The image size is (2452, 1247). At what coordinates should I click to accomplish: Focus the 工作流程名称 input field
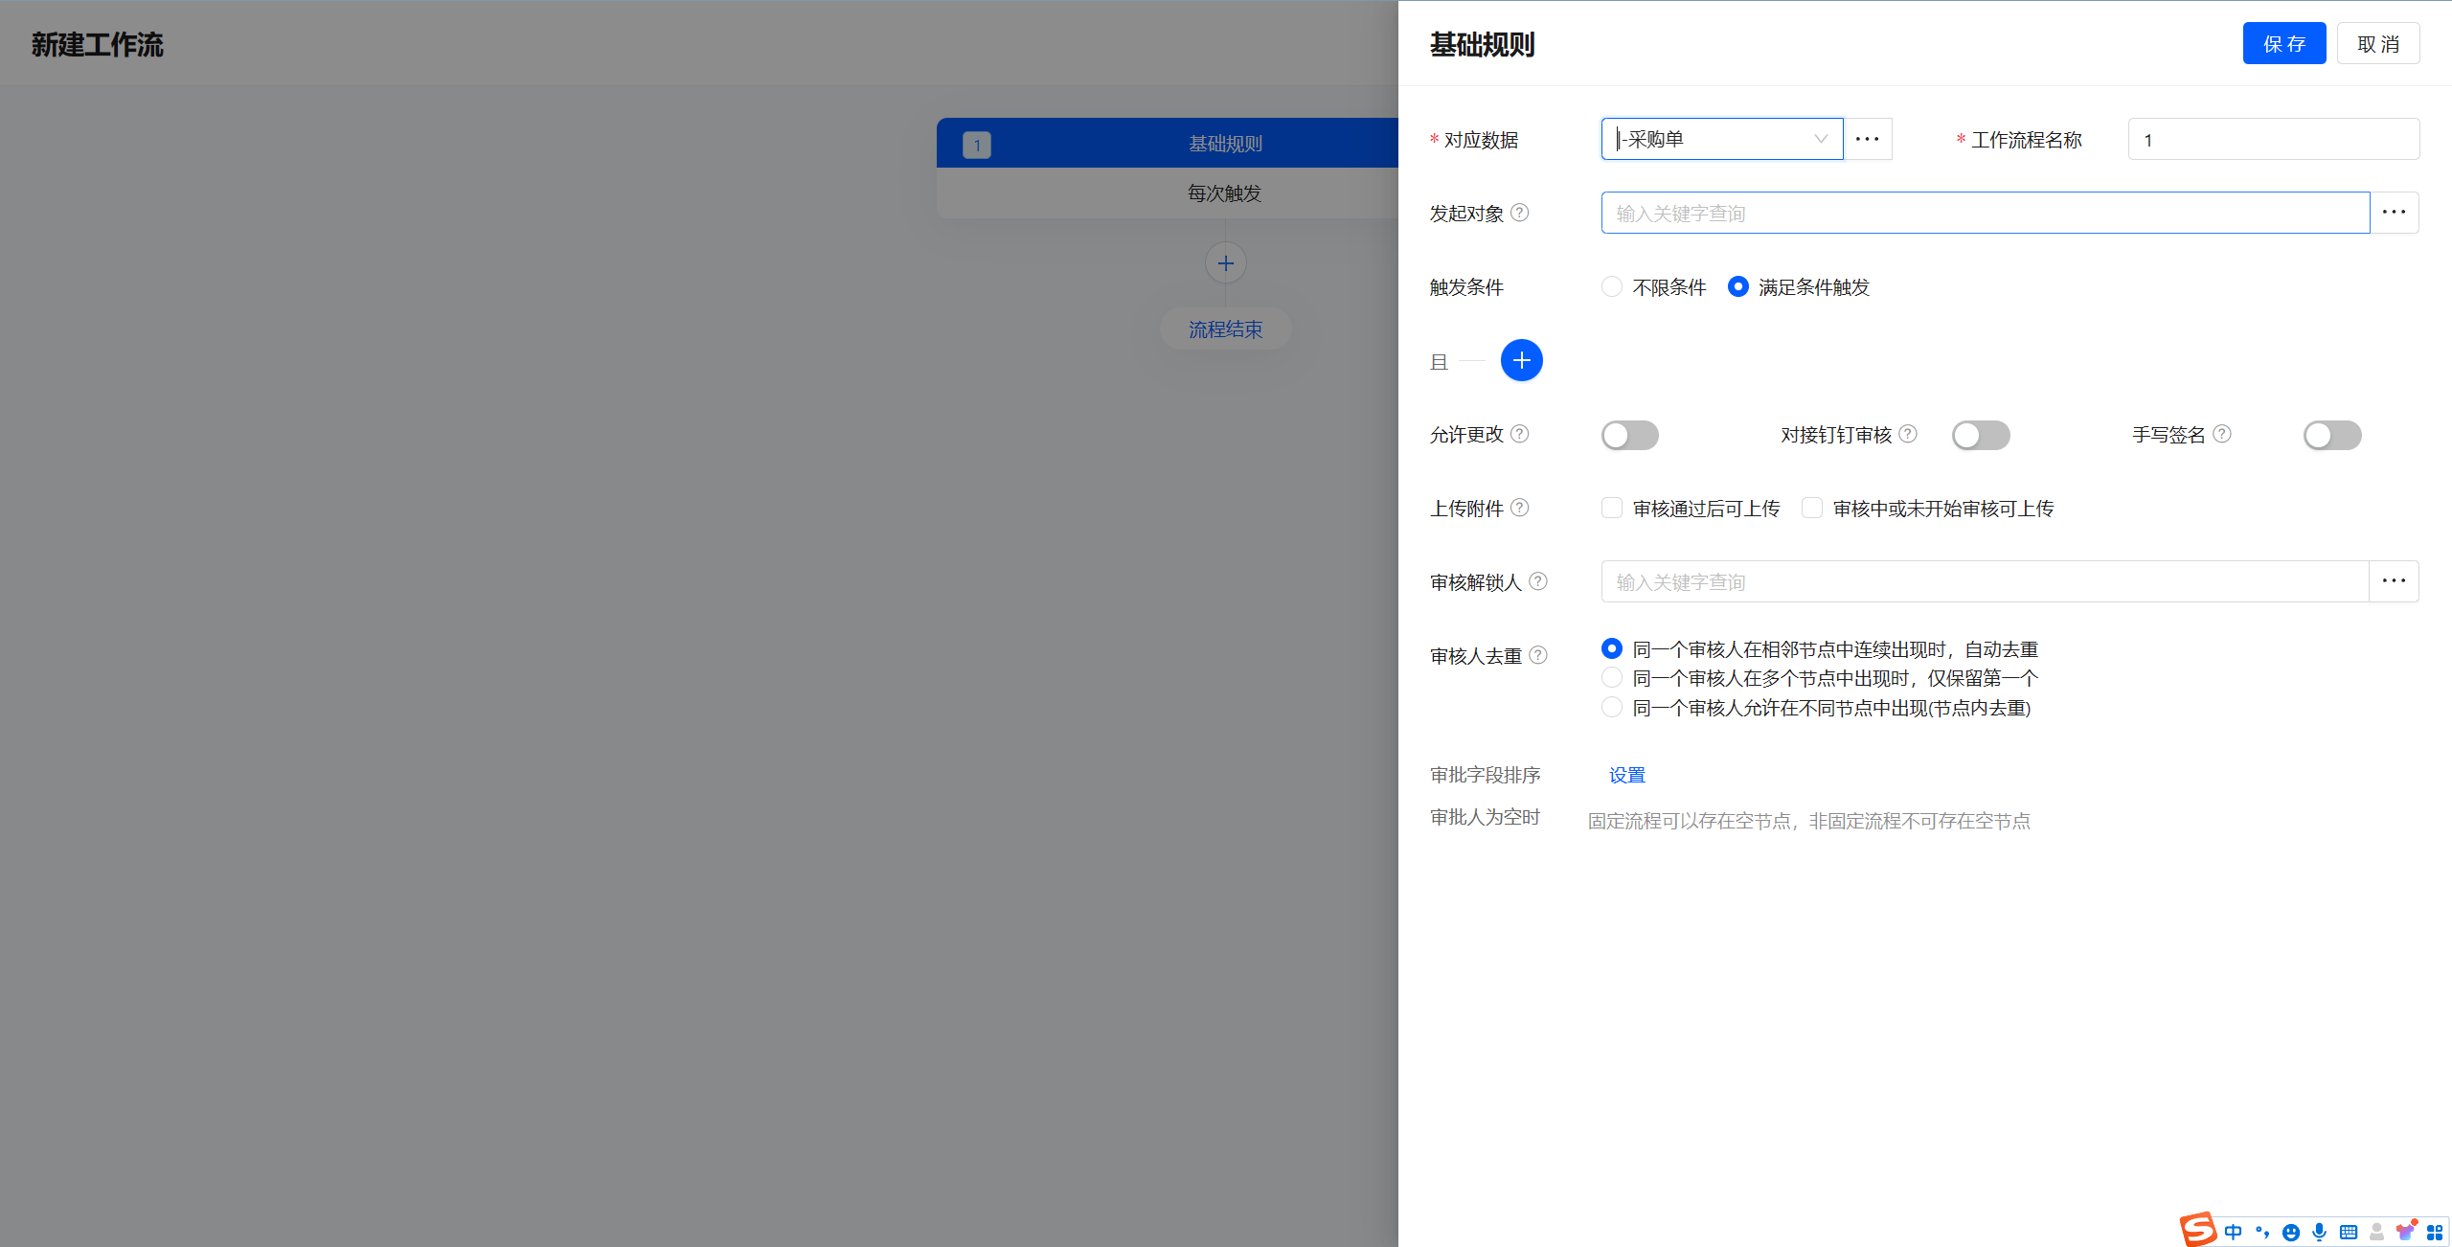(x=2274, y=139)
